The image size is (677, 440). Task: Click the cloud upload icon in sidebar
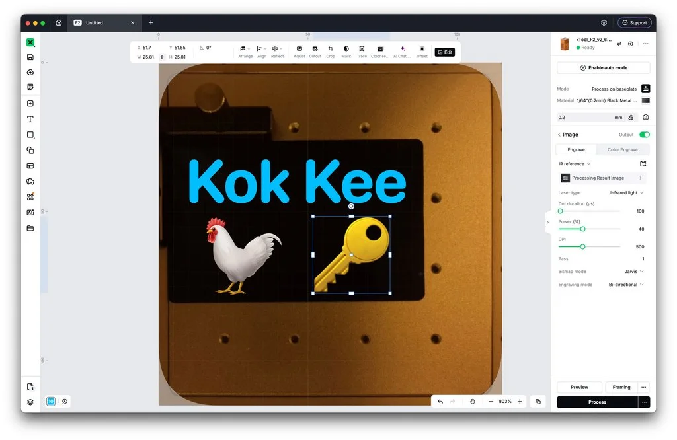pos(30,72)
